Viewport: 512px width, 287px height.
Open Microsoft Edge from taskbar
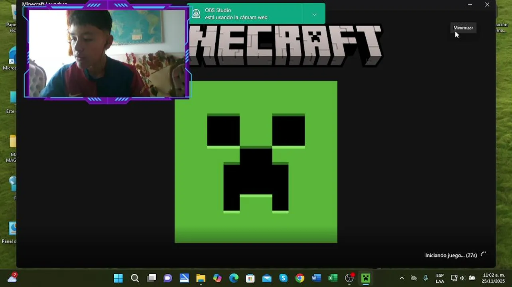coord(234,278)
